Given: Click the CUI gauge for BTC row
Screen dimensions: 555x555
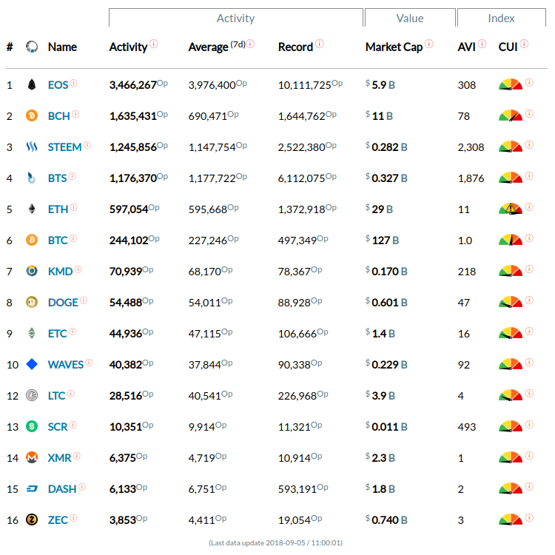Looking at the screenshot, I should 510,240.
